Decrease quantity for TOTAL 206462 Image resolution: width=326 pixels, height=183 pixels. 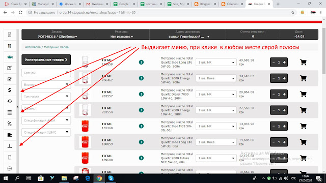(x=274, y=78)
